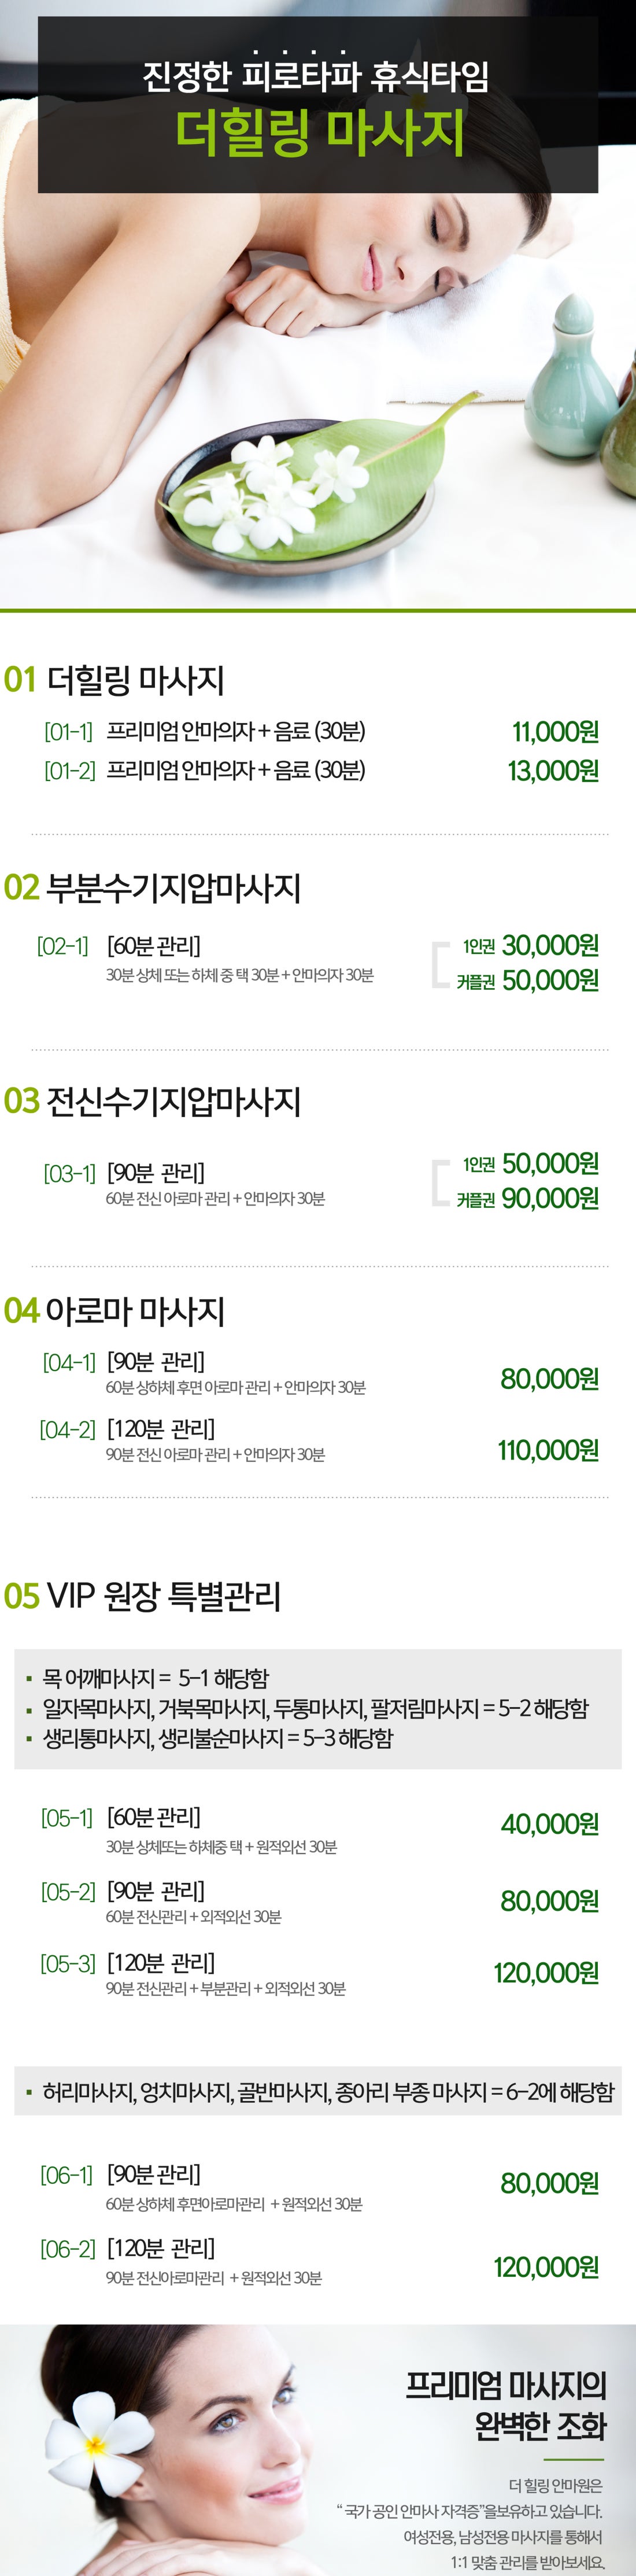The image size is (636, 2576).
Task: Click the 01 더힐링 마사지 section heading
Action: (x=114, y=680)
